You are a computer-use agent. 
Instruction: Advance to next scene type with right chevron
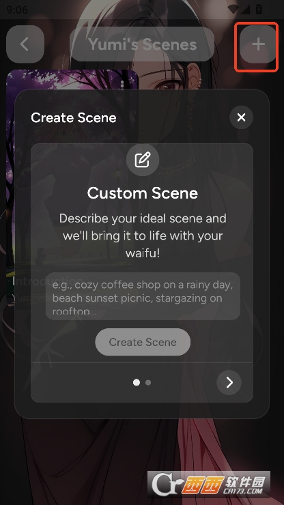[x=229, y=382]
